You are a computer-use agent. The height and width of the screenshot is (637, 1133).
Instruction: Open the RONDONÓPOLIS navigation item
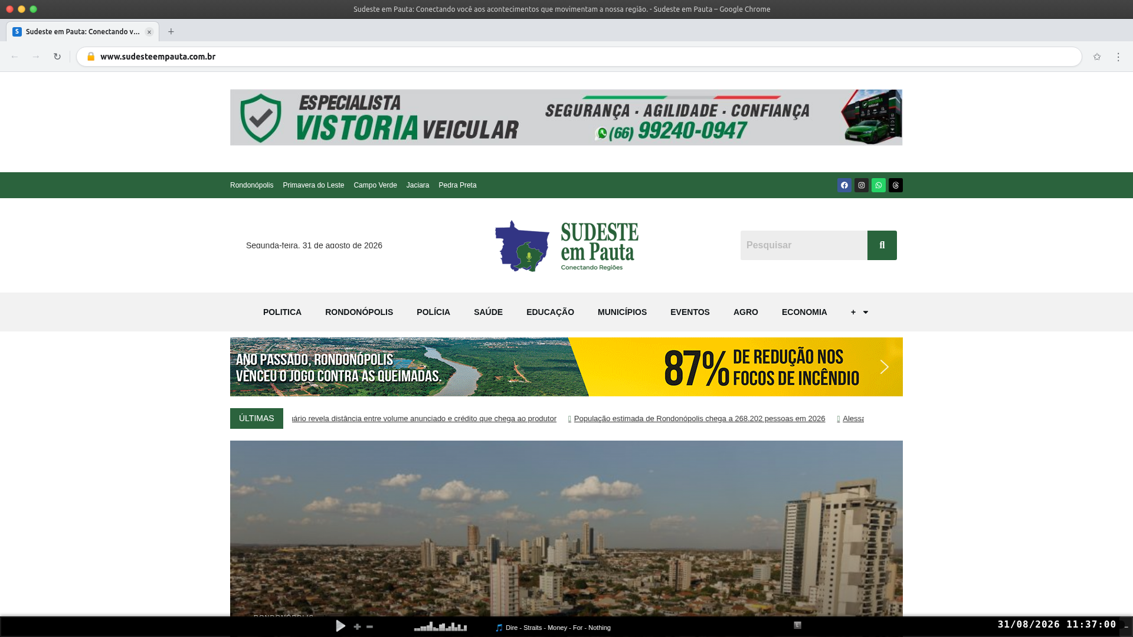[x=359, y=312]
